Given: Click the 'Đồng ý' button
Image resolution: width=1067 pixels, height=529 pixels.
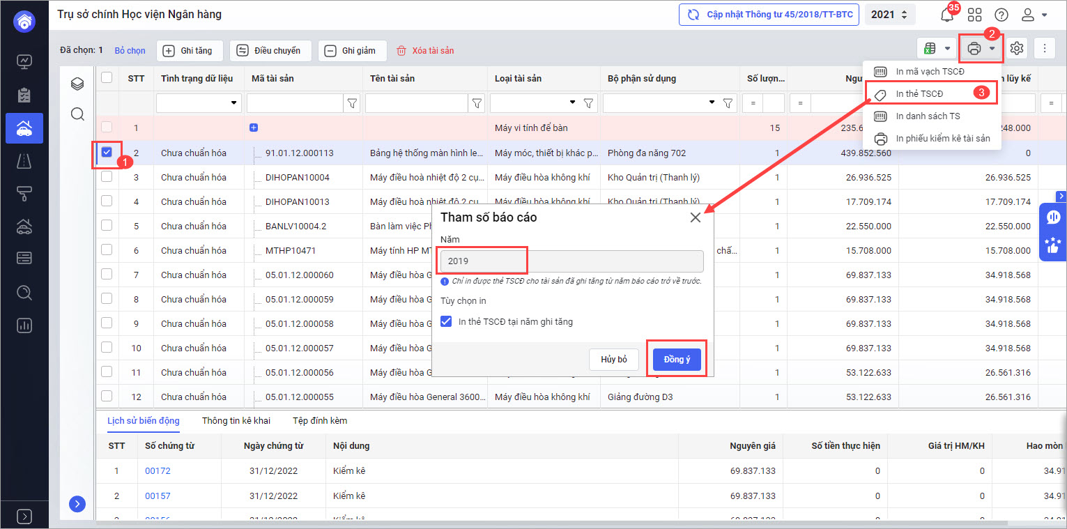Looking at the screenshot, I should click(676, 360).
